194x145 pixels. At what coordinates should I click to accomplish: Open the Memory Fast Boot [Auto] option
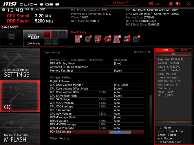tap(118, 70)
